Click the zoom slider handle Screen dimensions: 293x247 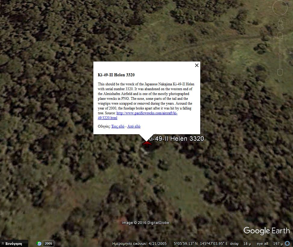[x=280, y=54]
